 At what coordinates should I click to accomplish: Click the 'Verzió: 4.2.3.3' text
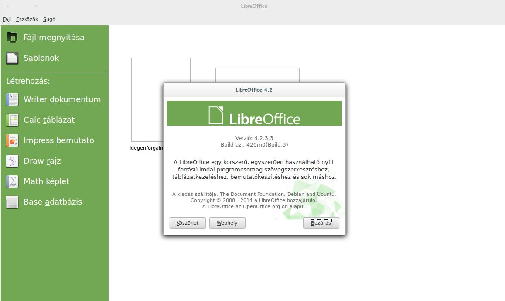tap(254, 138)
